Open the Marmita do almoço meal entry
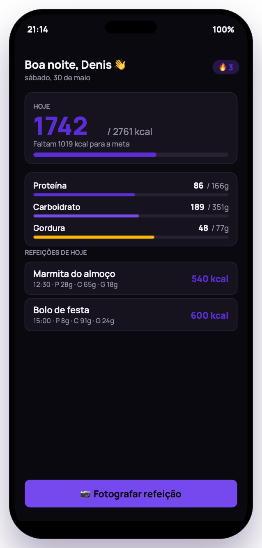Screen dimensions: 262x548 131,278
